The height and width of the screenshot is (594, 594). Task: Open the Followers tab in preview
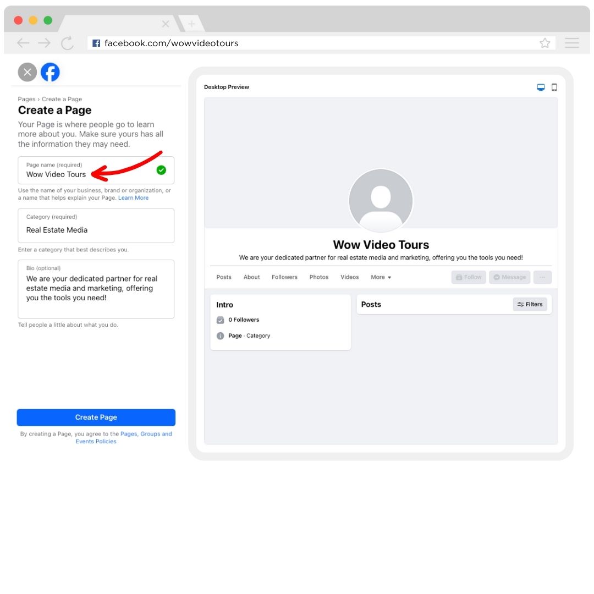coord(284,277)
